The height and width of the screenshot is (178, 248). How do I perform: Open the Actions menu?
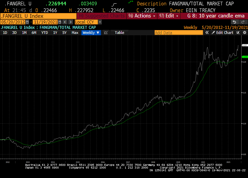(142, 16)
